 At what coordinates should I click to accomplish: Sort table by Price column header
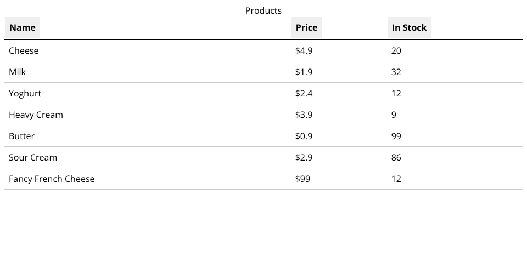pyautogui.click(x=306, y=27)
